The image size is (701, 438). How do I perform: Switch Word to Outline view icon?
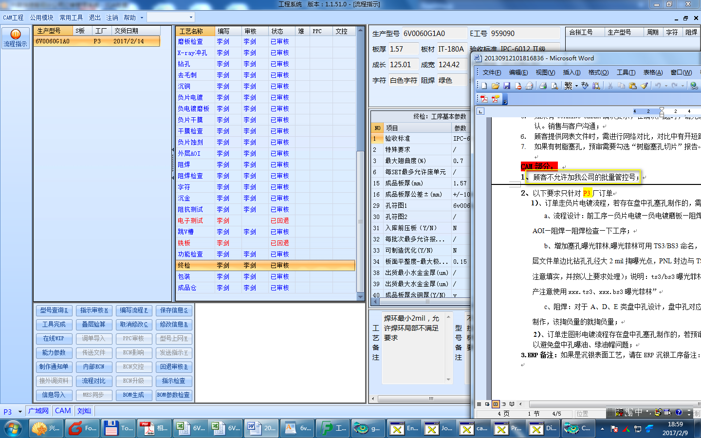point(504,404)
